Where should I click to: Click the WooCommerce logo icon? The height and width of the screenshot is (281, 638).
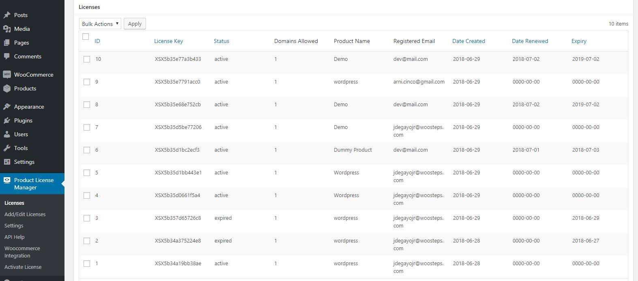click(7, 75)
